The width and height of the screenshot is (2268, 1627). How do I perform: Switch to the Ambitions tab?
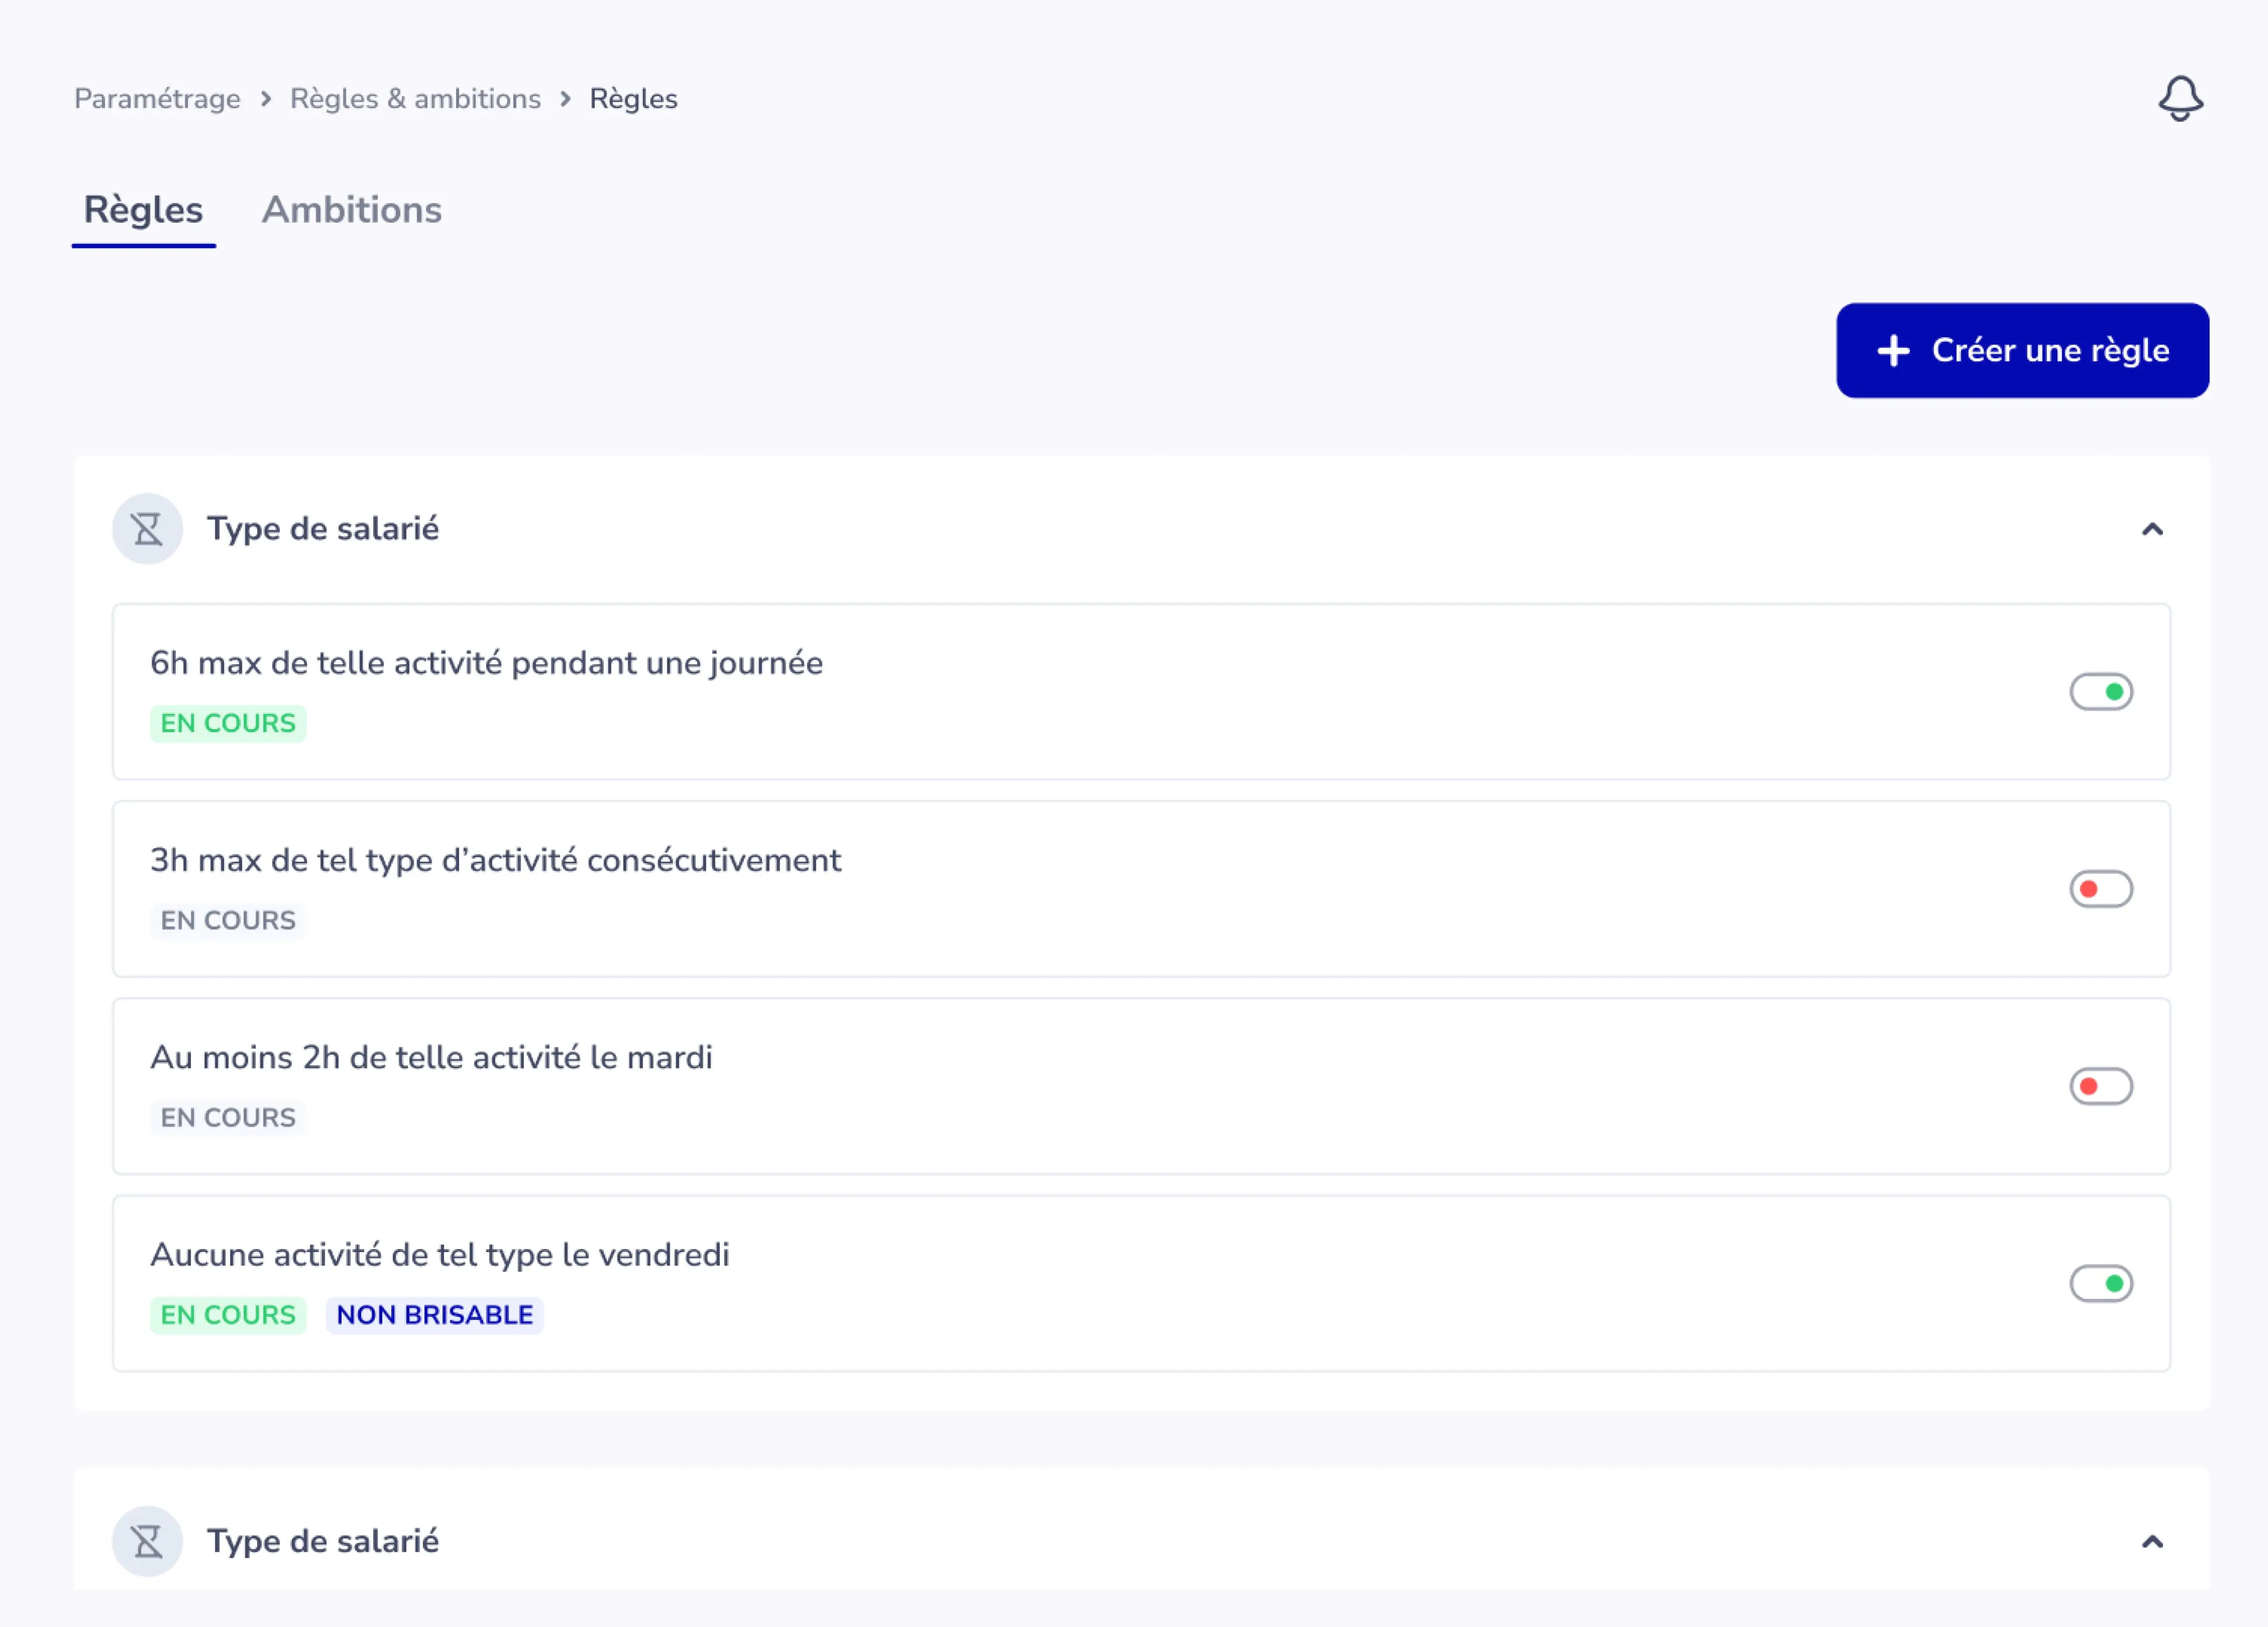pyautogui.click(x=351, y=210)
